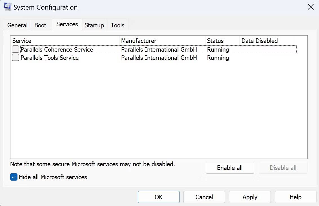Confirm changes with the OK button

158,197
